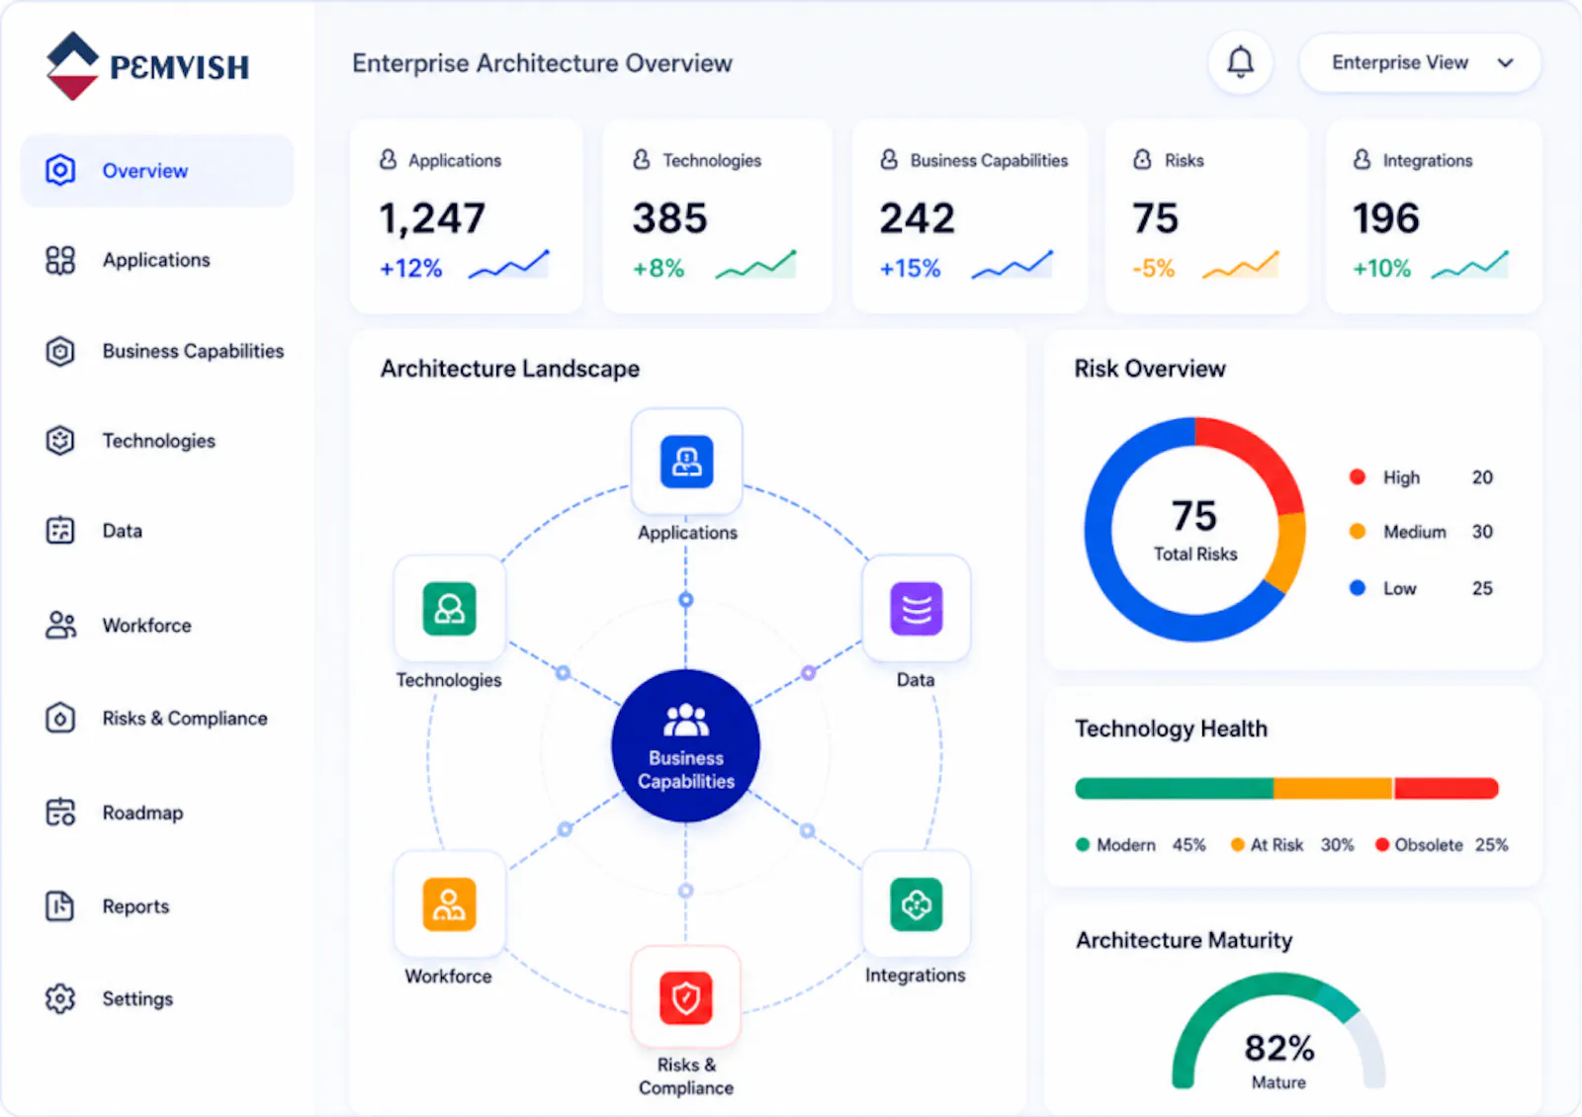Click the Settings gear icon in sidebar

point(60,998)
